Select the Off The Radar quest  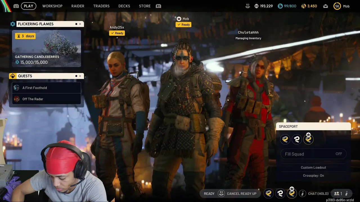[x=46, y=99]
